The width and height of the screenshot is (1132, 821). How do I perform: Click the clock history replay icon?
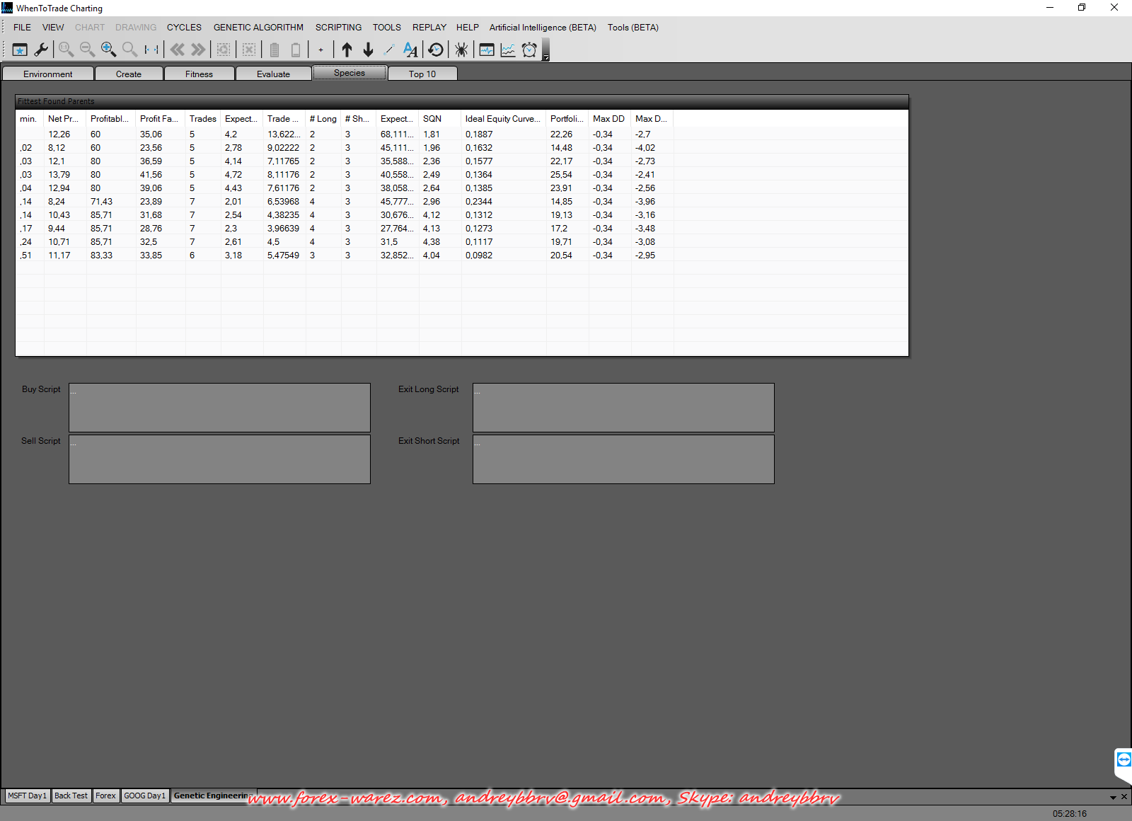tap(436, 50)
